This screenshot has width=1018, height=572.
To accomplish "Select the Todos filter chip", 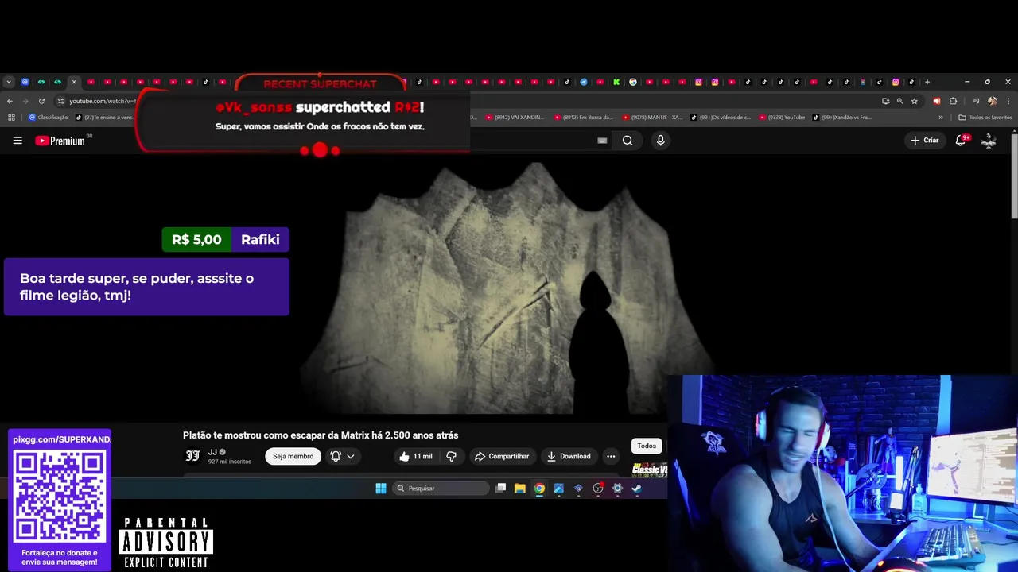I will pos(647,446).
